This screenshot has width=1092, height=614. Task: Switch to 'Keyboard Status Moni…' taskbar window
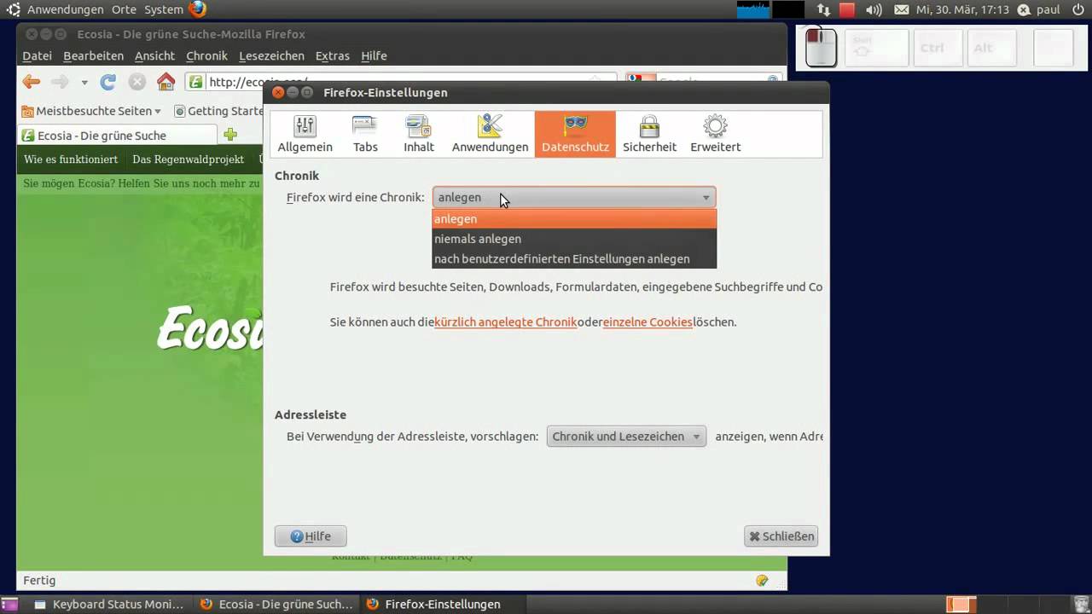[x=108, y=604]
